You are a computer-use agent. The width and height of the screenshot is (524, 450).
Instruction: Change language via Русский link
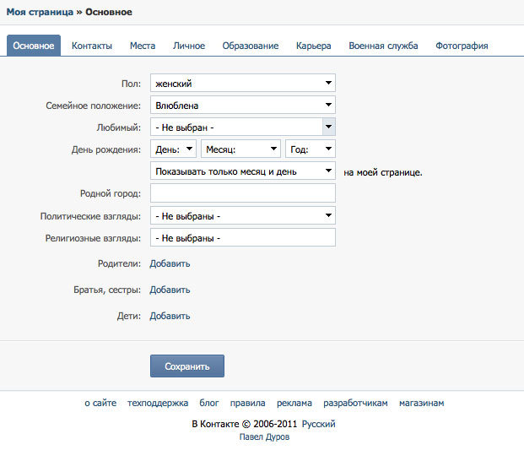318,424
